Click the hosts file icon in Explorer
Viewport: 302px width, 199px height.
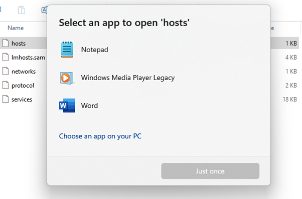[6, 43]
